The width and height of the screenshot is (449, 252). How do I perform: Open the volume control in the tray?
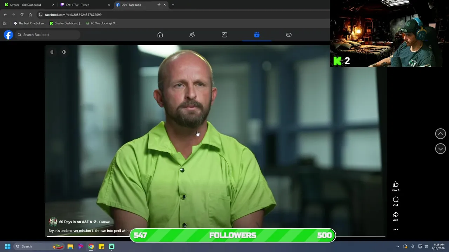pyautogui.click(x=426, y=246)
